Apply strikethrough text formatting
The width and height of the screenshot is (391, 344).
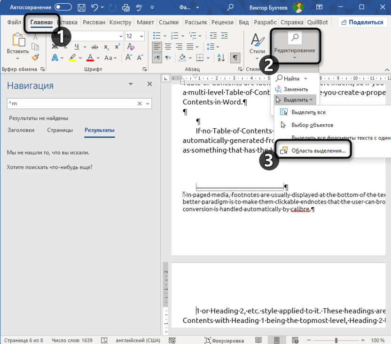95,47
